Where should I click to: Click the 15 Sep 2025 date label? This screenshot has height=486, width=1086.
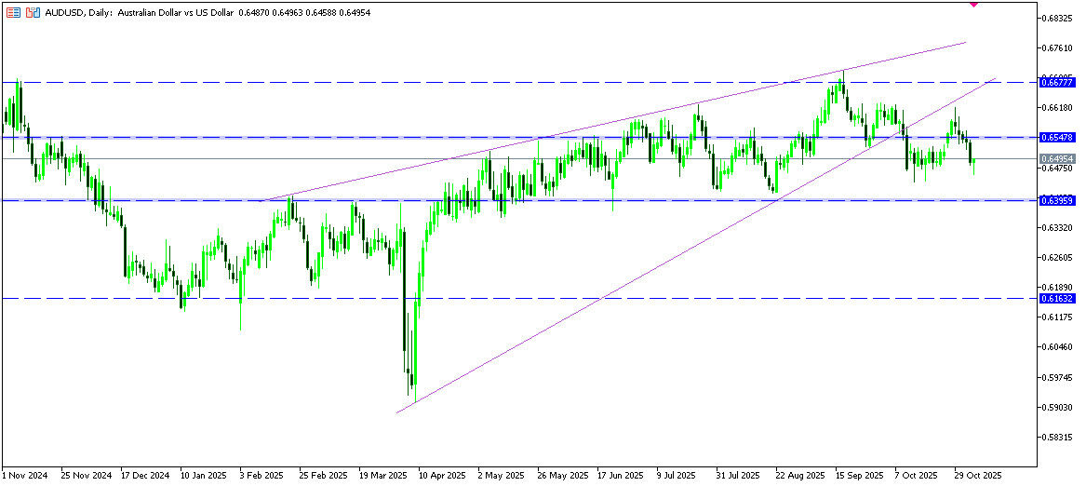tap(859, 474)
